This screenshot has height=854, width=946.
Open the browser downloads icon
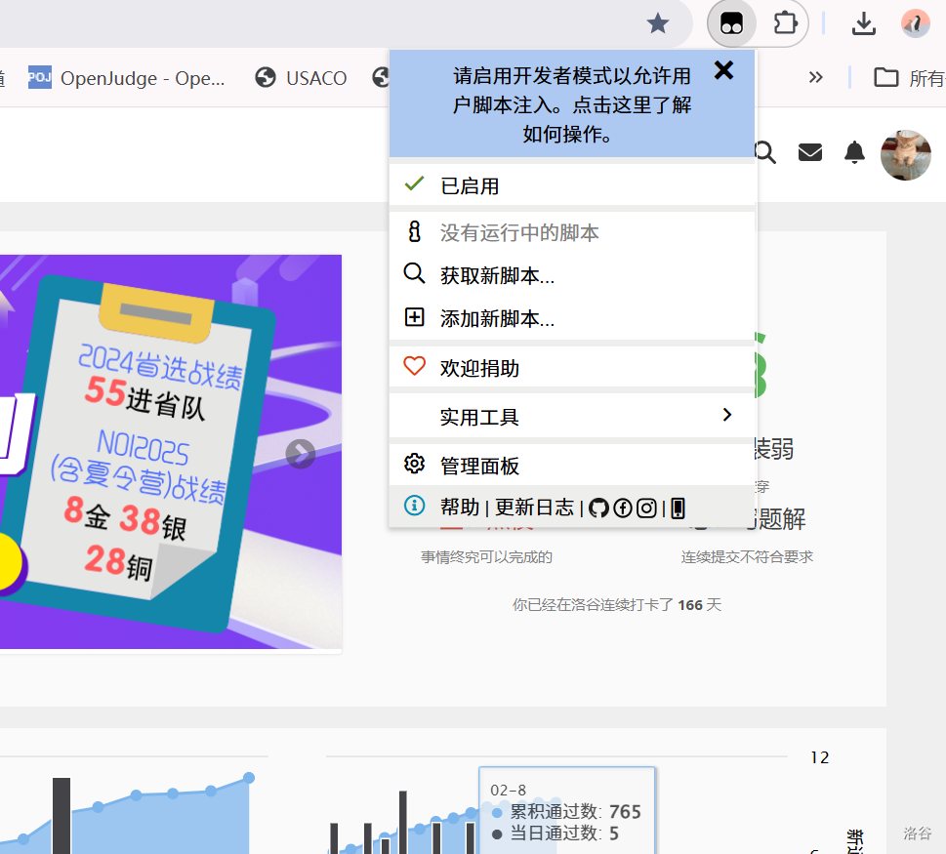[x=863, y=23]
